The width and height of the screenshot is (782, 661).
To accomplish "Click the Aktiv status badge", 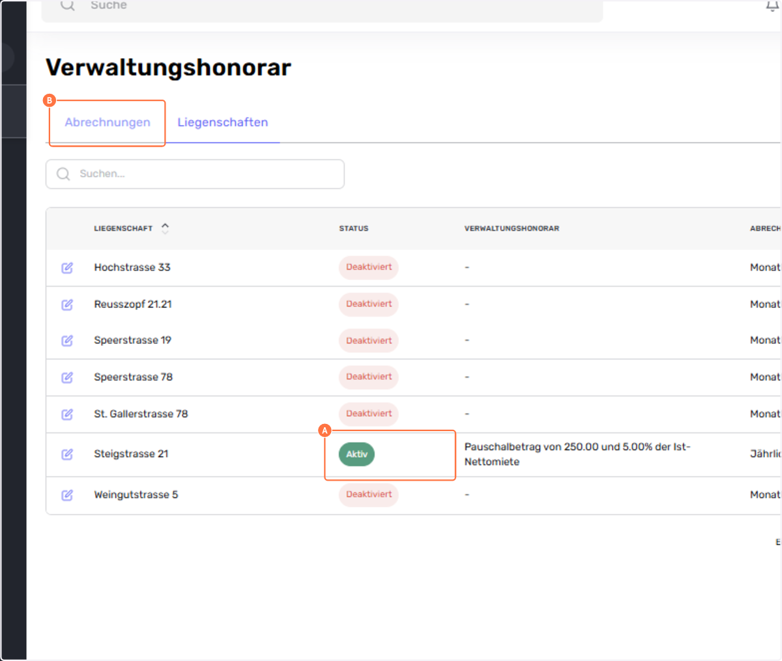I will tap(356, 455).
